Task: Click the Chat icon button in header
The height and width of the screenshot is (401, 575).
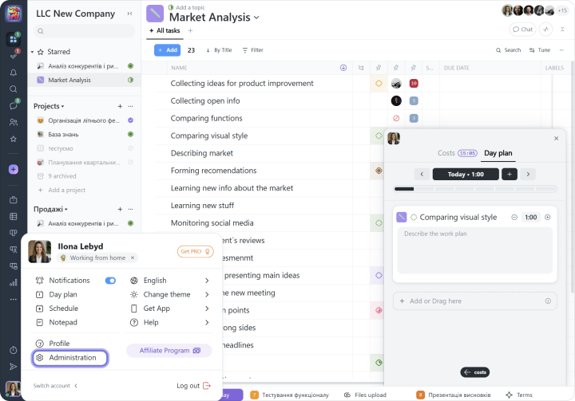Action: [x=522, y=29]
